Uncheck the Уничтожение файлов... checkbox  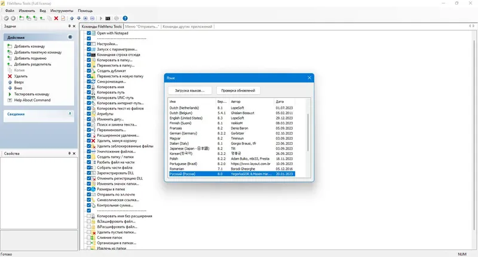click(x=88, y=152)
